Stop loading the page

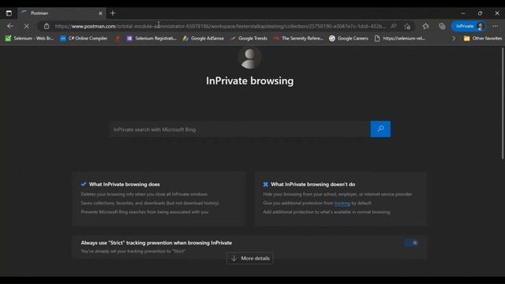pos(26,26)
